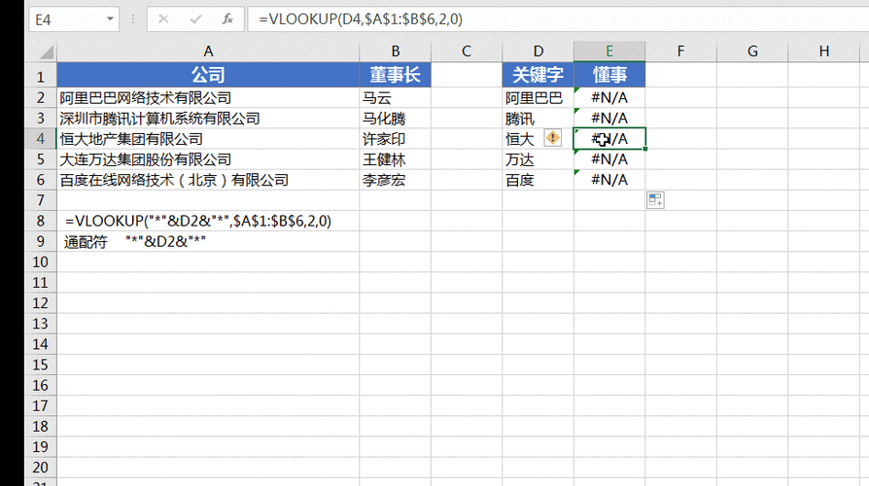Select the #N/A cell in row 6
Image resolution: width=869 pixels, height=486 pixels.
[x=609, y=180]
